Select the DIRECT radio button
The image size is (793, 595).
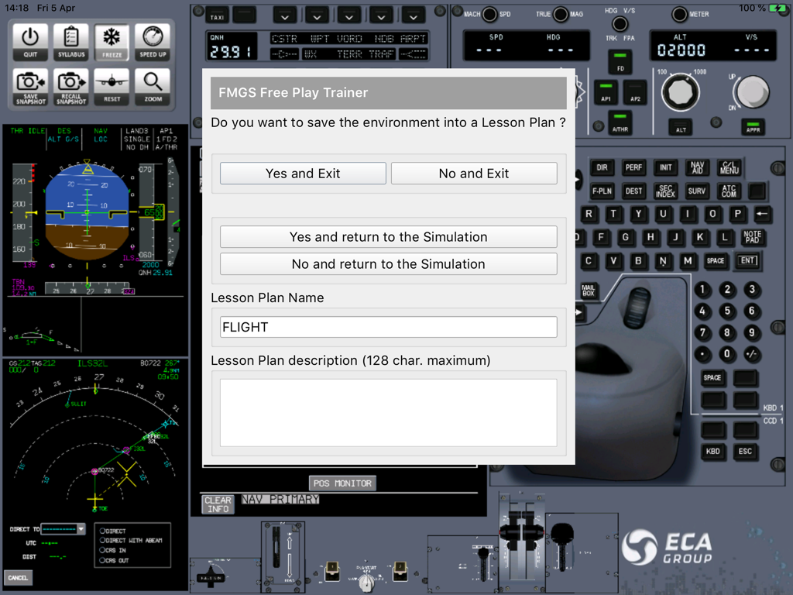point(103,531)
